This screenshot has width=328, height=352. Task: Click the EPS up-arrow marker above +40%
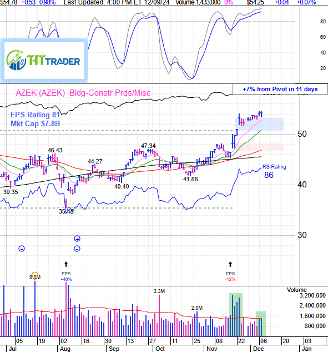(x=66, y=264)
